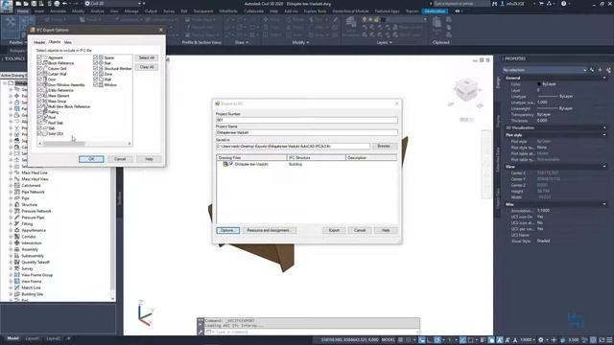Uncheck the Window object checkbox

(x=96, y=84)
